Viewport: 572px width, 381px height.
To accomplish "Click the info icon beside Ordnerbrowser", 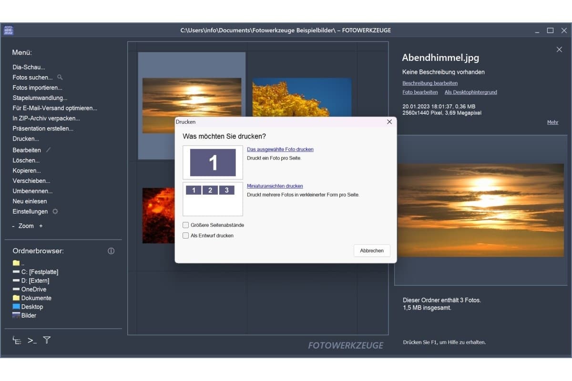I will pos(111,251).
